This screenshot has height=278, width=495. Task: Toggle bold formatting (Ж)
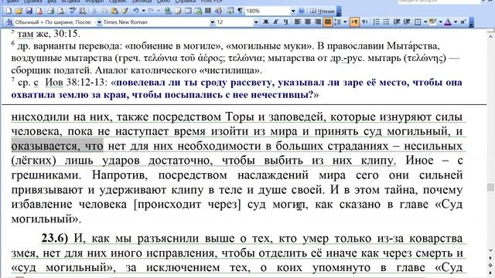266,22
